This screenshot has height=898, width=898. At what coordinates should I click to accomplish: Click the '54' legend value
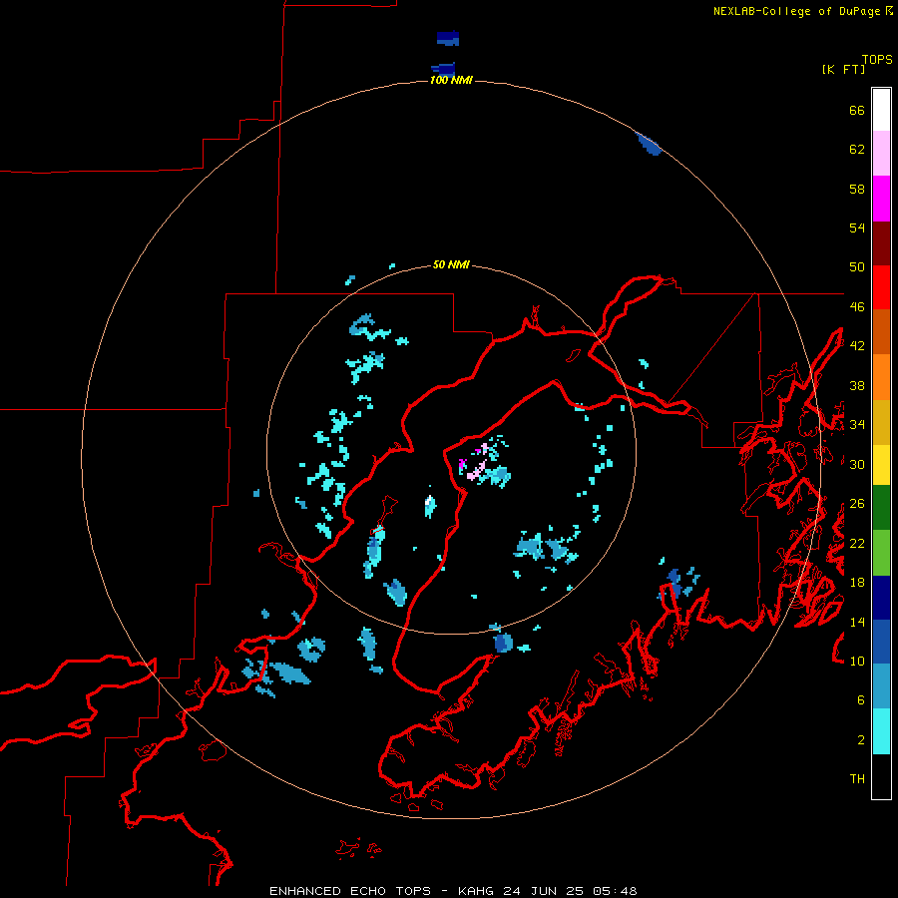point(857,227)
